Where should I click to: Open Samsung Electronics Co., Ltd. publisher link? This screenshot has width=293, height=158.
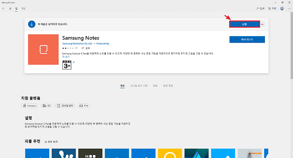tap(77, 43)
